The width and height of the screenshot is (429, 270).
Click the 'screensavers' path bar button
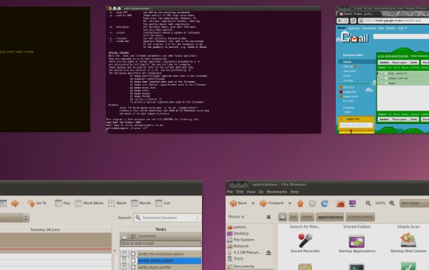point(360,217)
